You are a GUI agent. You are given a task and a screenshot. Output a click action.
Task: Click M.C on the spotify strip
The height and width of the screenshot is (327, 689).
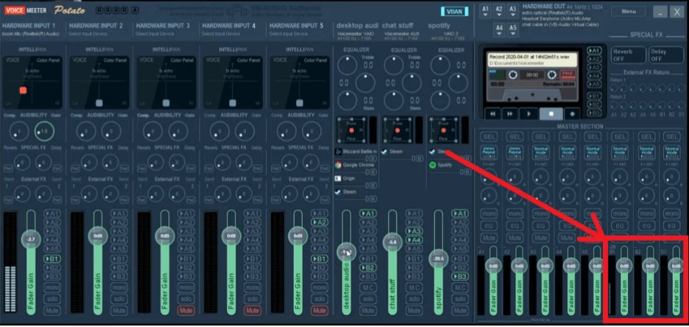click(459, 288)
